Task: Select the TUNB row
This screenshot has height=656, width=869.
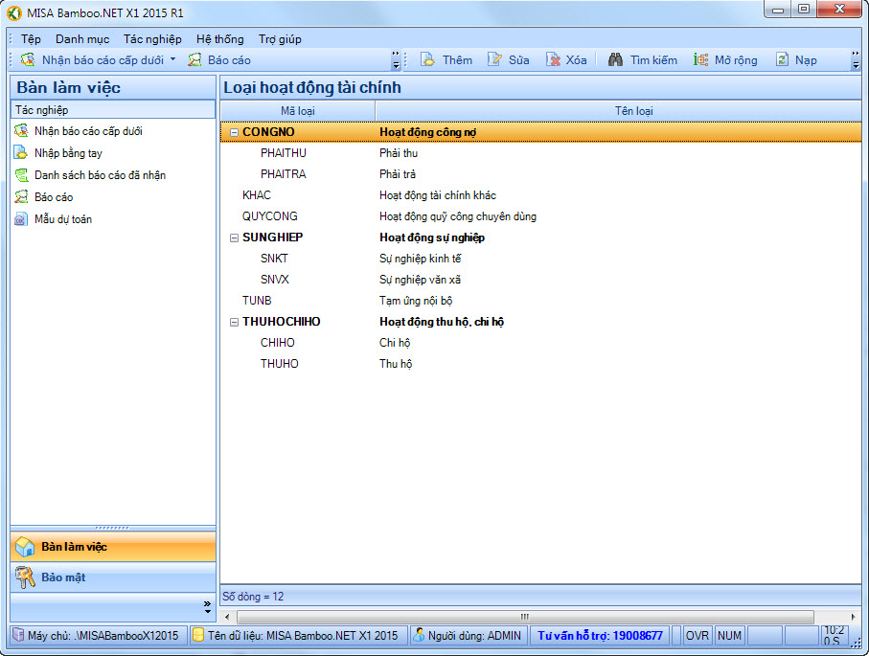Action: point(540,301)
